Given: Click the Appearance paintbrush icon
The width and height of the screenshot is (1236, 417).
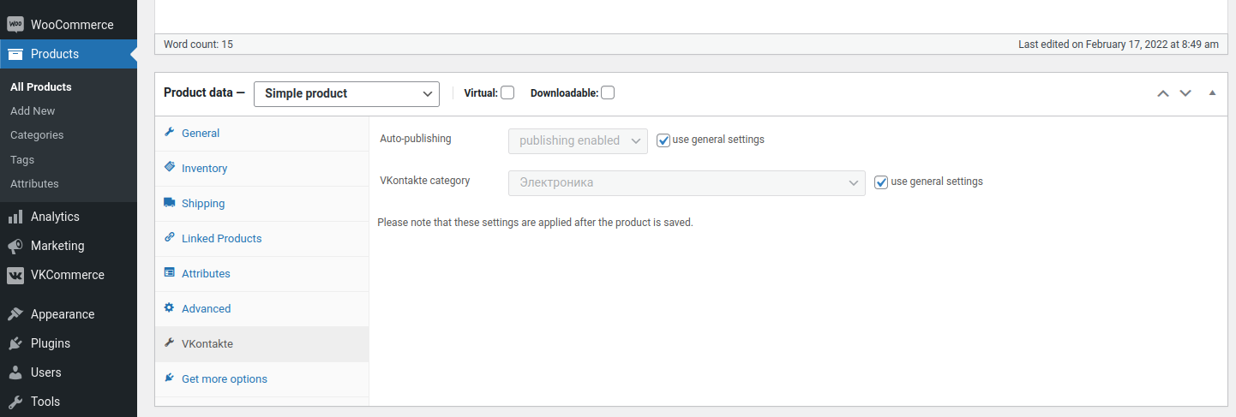Looking at the screenshot, I should click(15, 314).
